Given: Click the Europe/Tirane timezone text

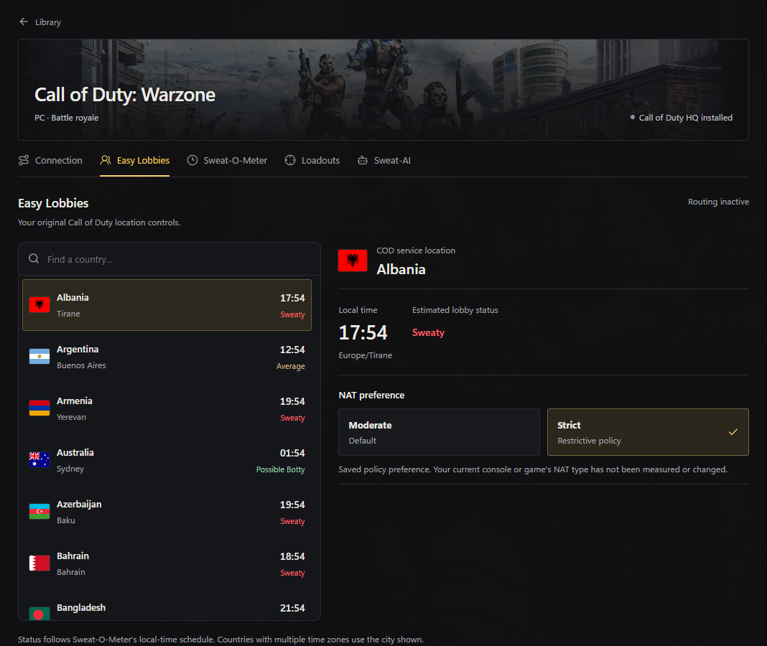Looking at the screenshot, I should (x=366, y=355).
